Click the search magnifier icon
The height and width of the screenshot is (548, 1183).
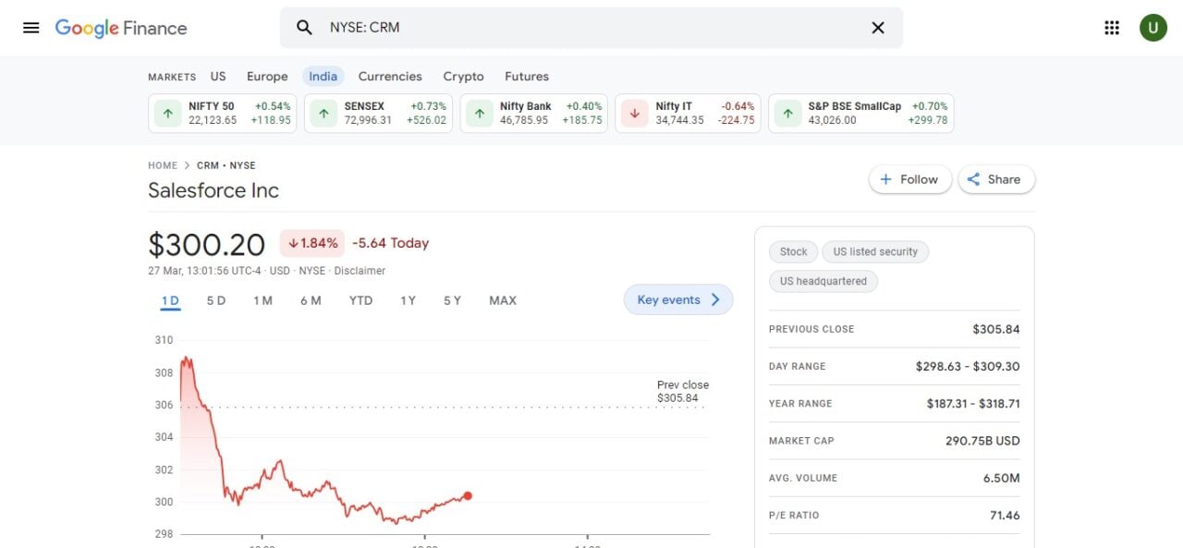304,28
